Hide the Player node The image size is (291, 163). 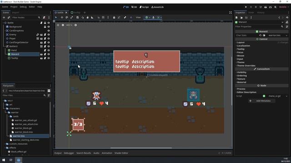(x=49, y=38)
